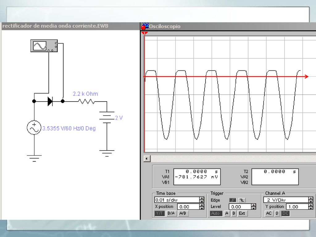Click the trigger Level value field
316x237 pixels.
[x=240, y=207]
